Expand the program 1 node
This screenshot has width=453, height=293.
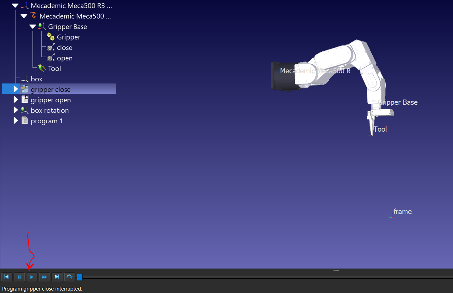point(16,121)
